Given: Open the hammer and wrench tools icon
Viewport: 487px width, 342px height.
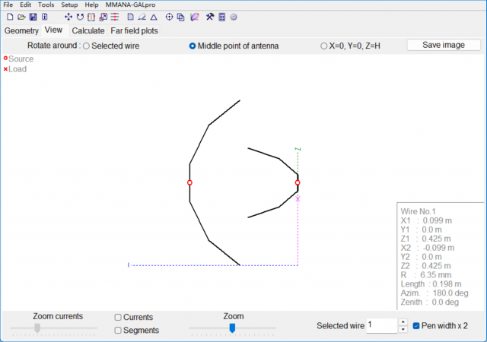Looking at the screenshot, I should tap(210, 17).
